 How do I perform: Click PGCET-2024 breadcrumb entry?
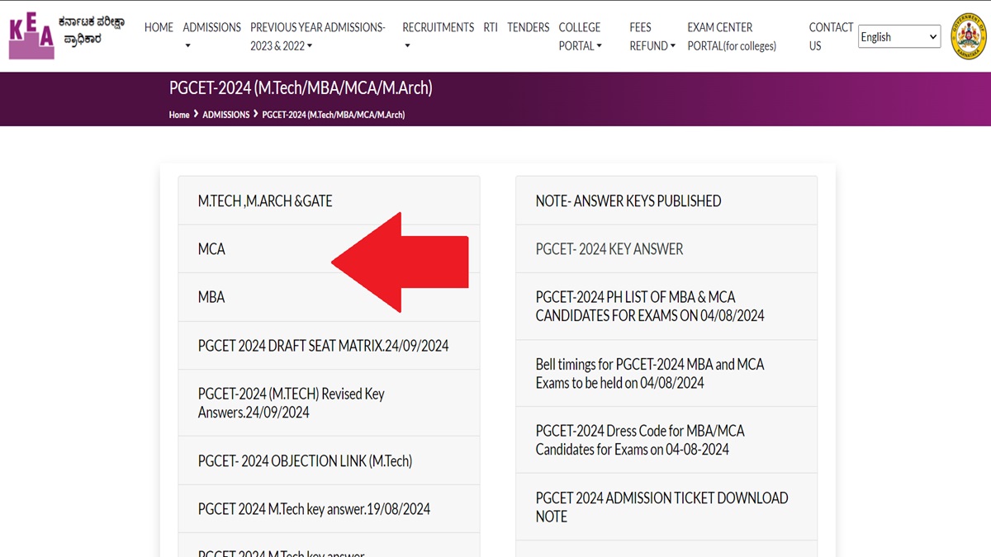[x=333, y=115]
